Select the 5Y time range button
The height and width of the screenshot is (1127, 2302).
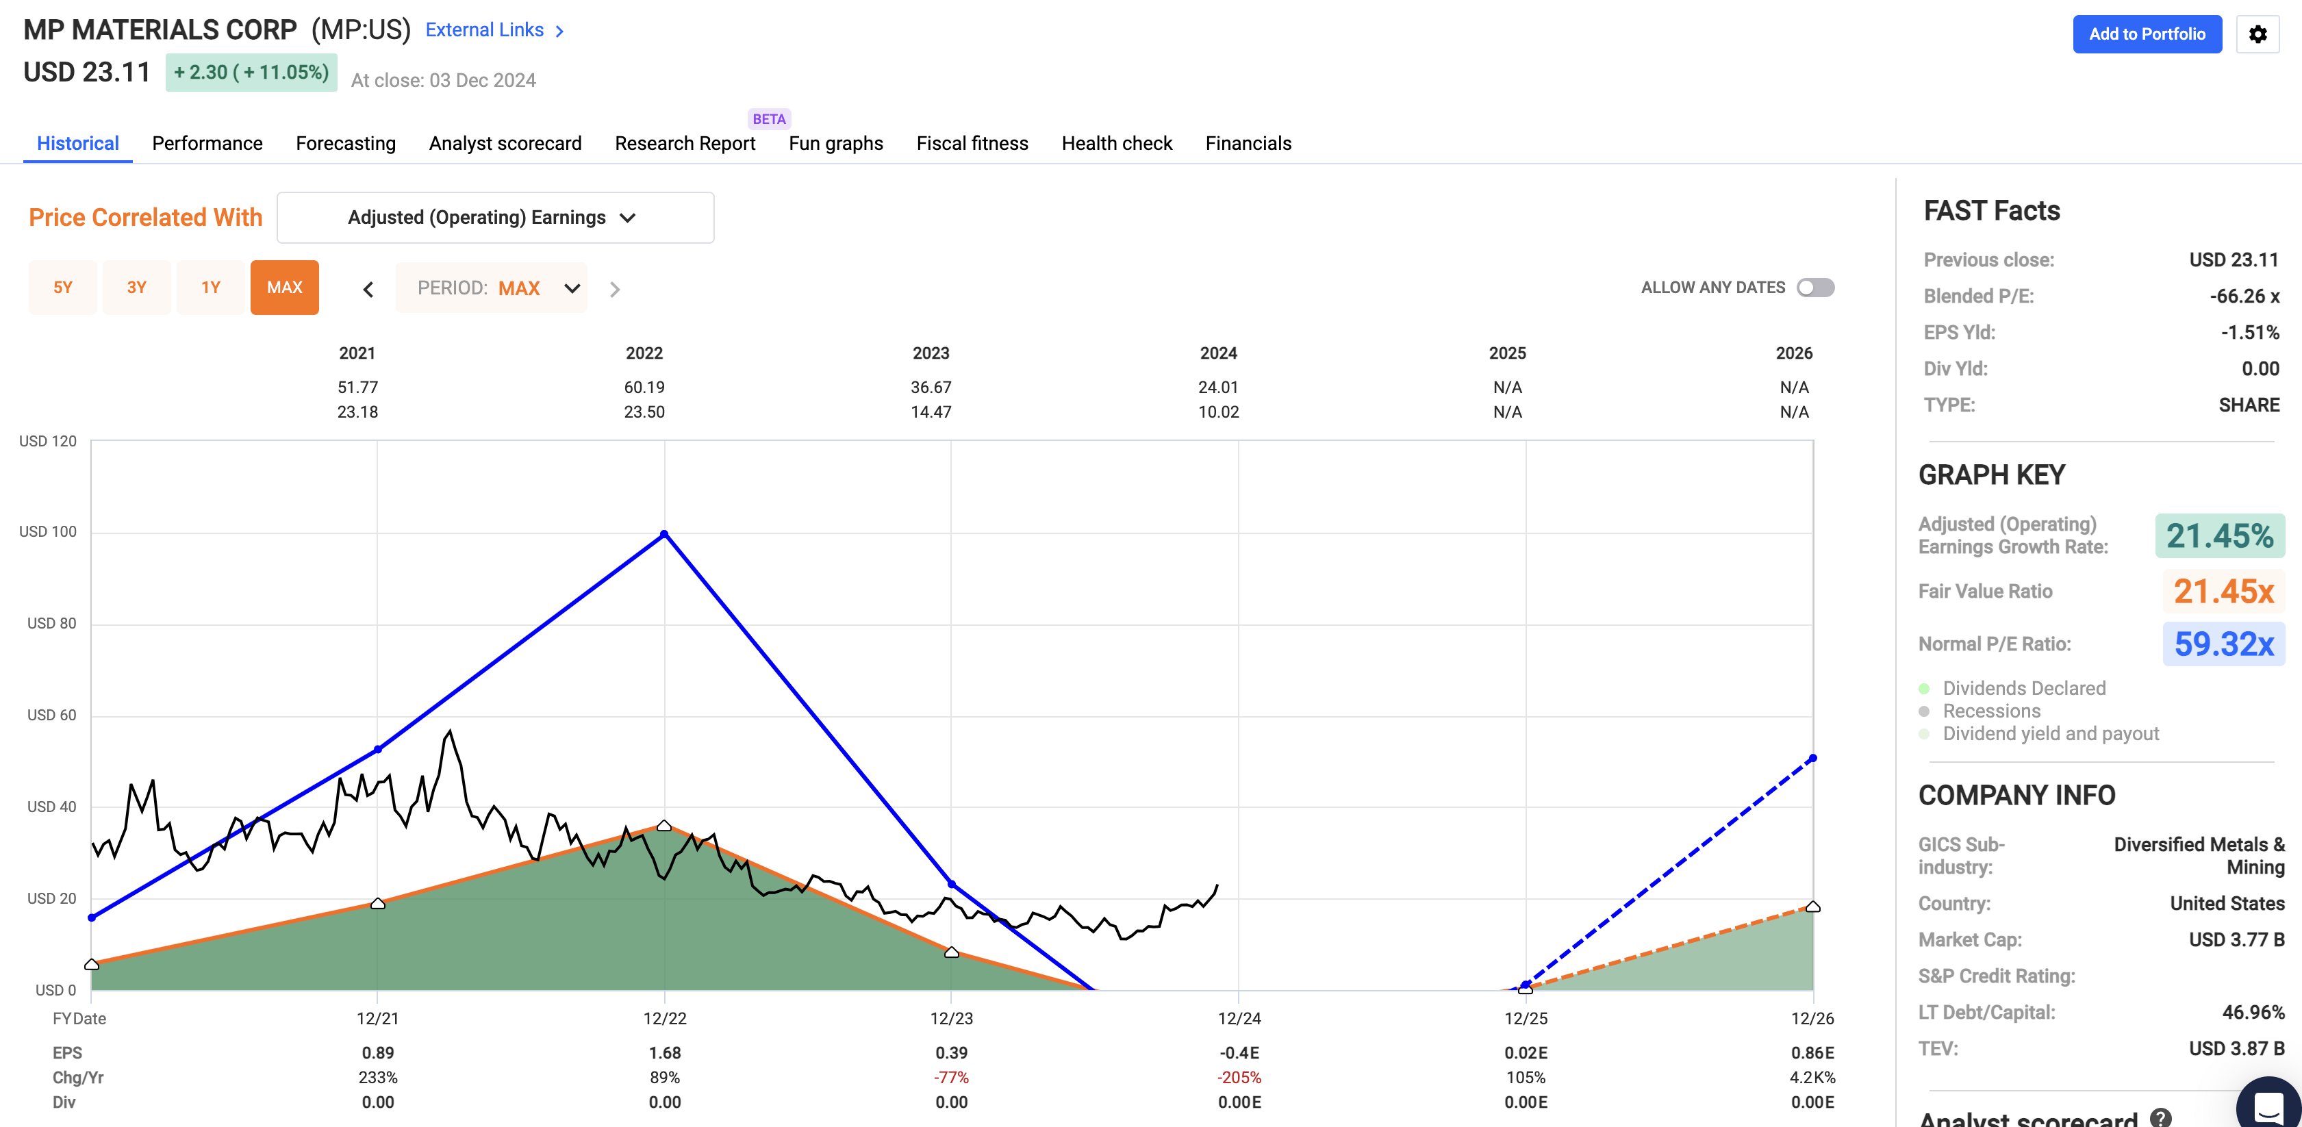coord(62,288)
